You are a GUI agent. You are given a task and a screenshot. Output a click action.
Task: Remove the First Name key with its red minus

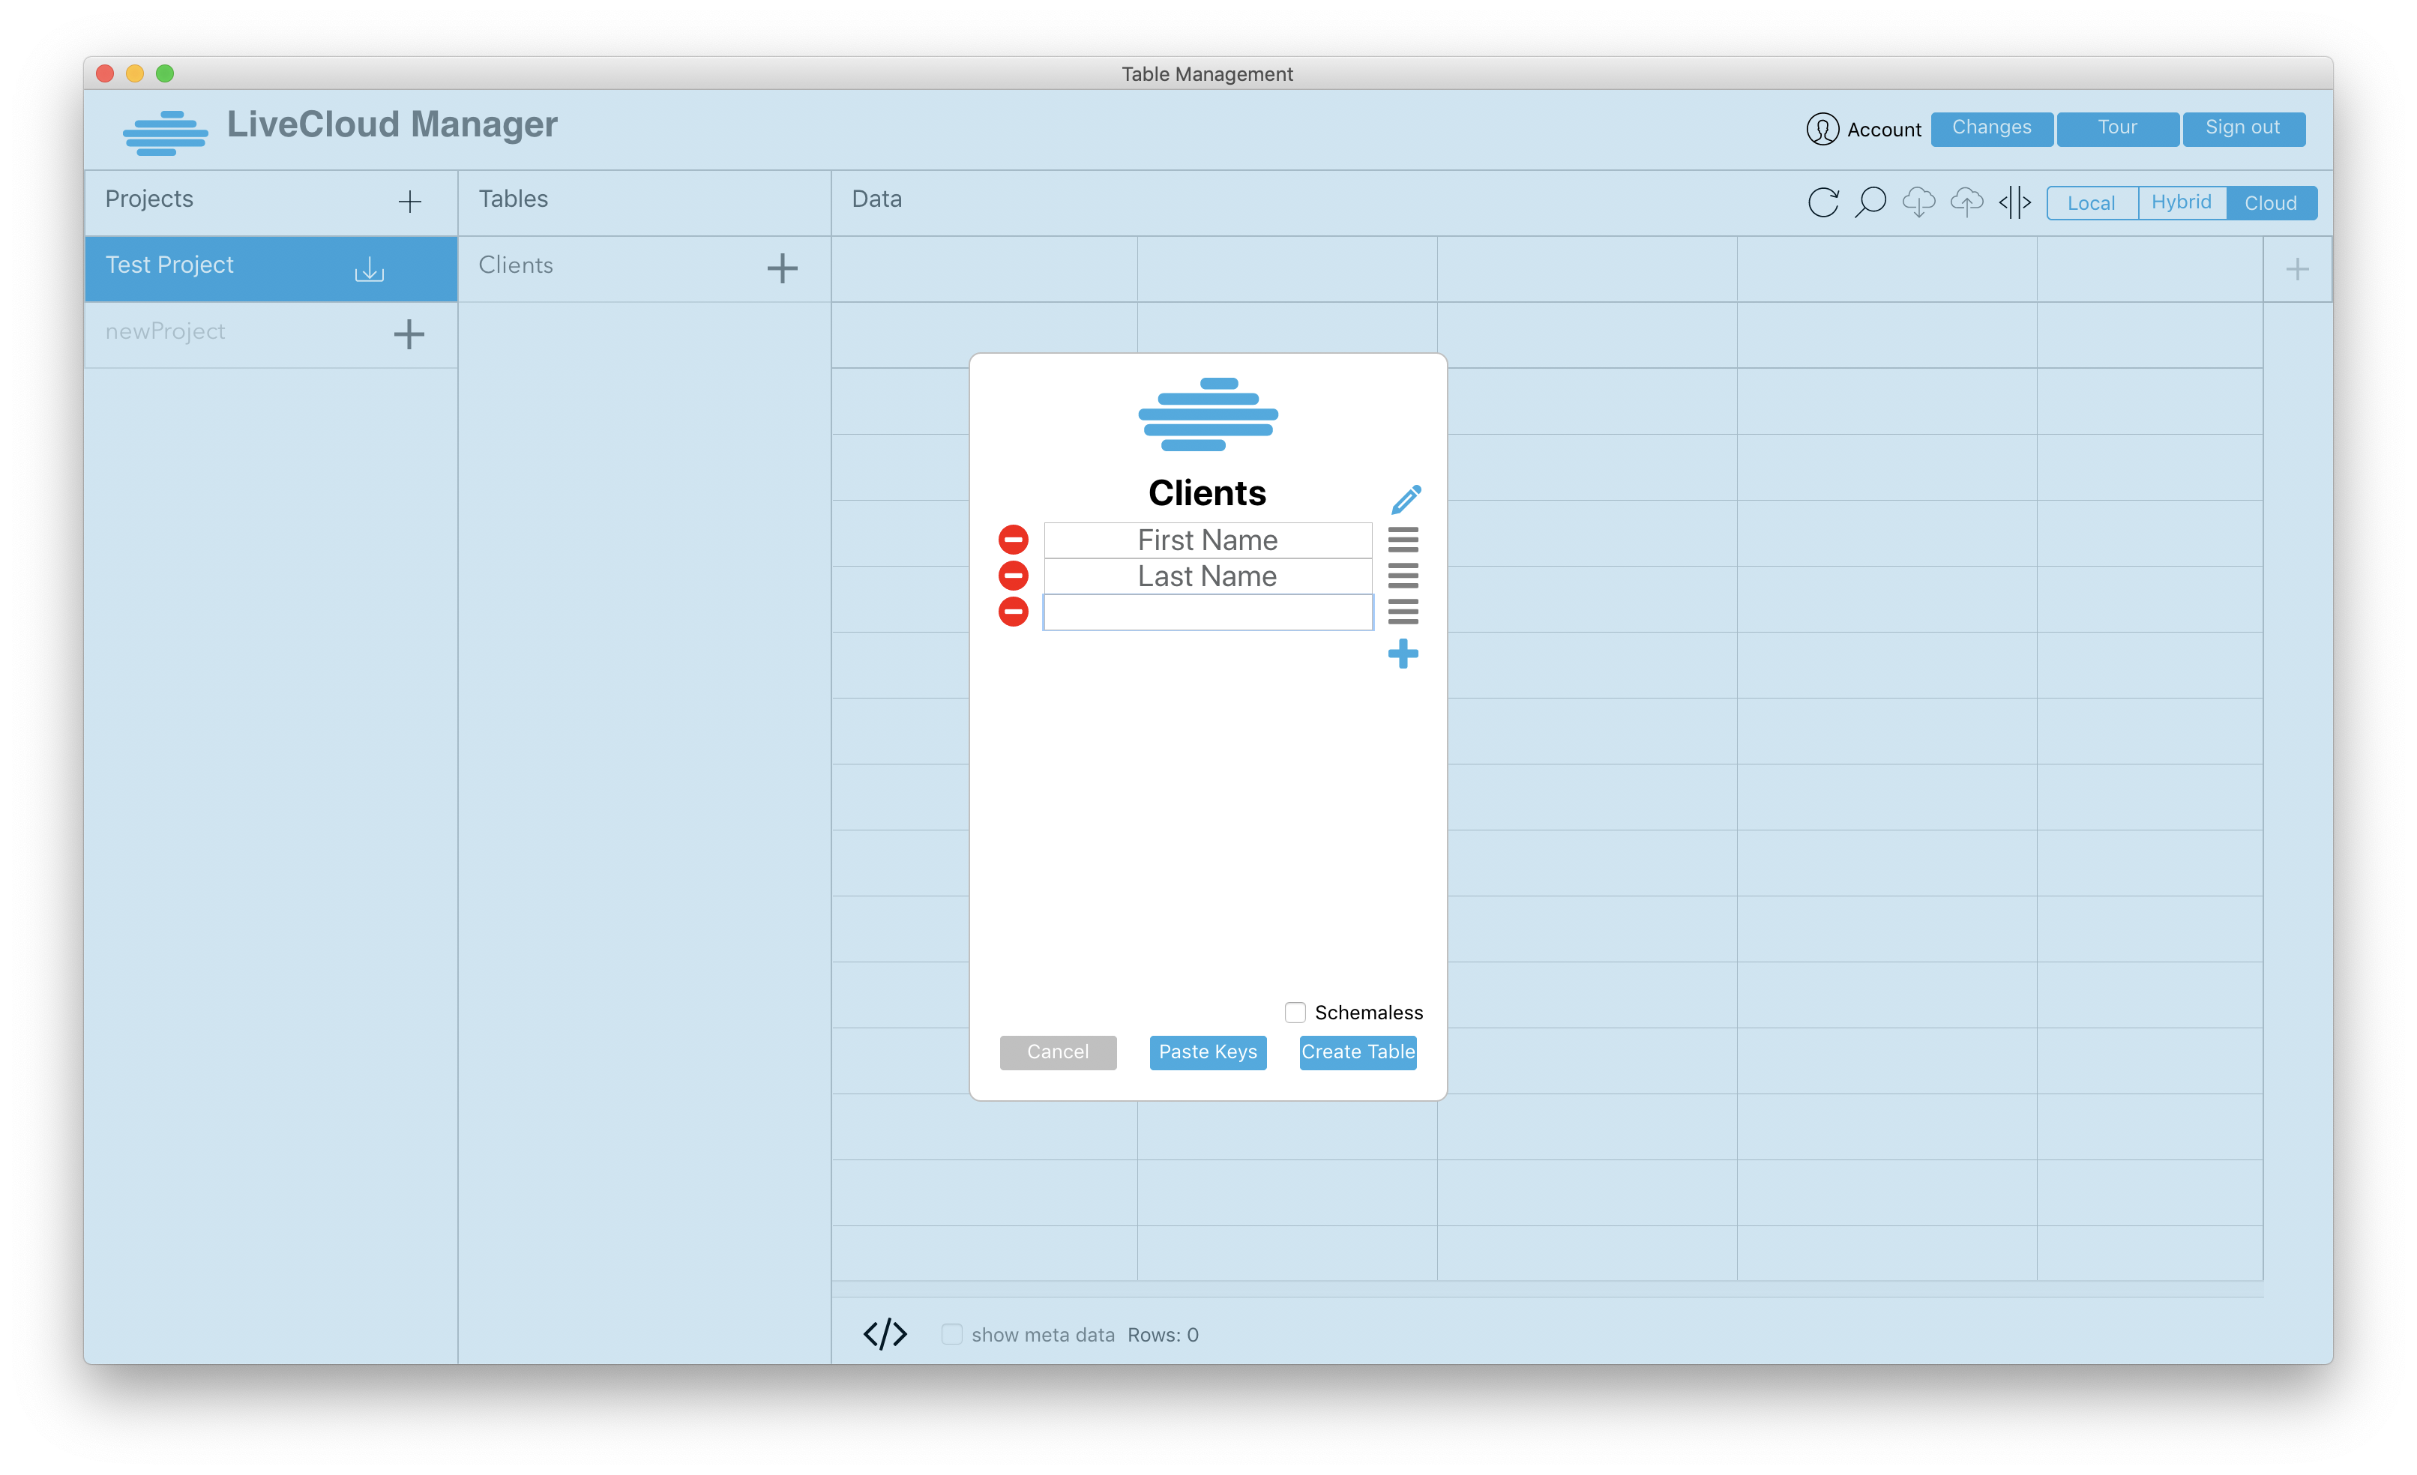1014,538
